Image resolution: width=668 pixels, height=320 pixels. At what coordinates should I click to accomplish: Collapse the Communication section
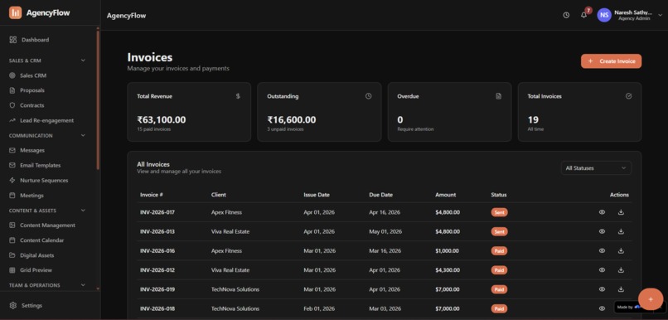pyautogui.click(x=83, y=135)
